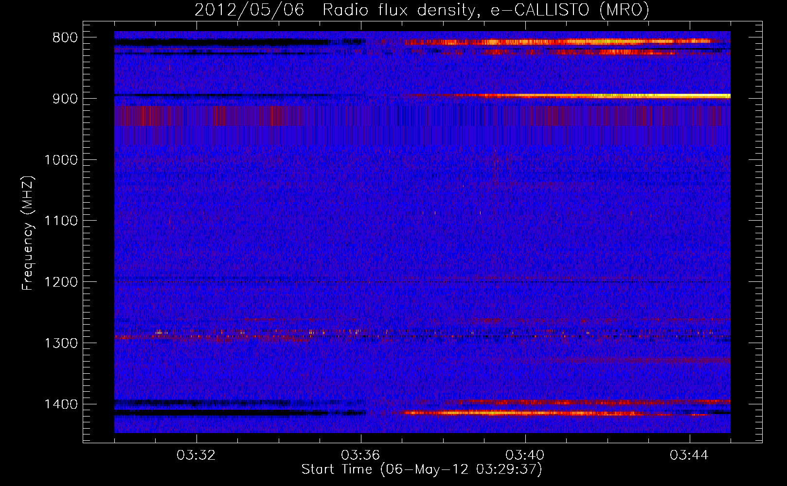Click the 900 frequency tick label

click(x=65, y=99)
